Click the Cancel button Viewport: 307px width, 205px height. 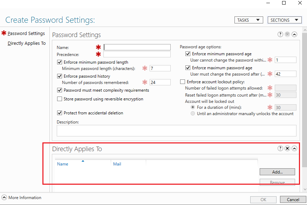click(292, 199)
